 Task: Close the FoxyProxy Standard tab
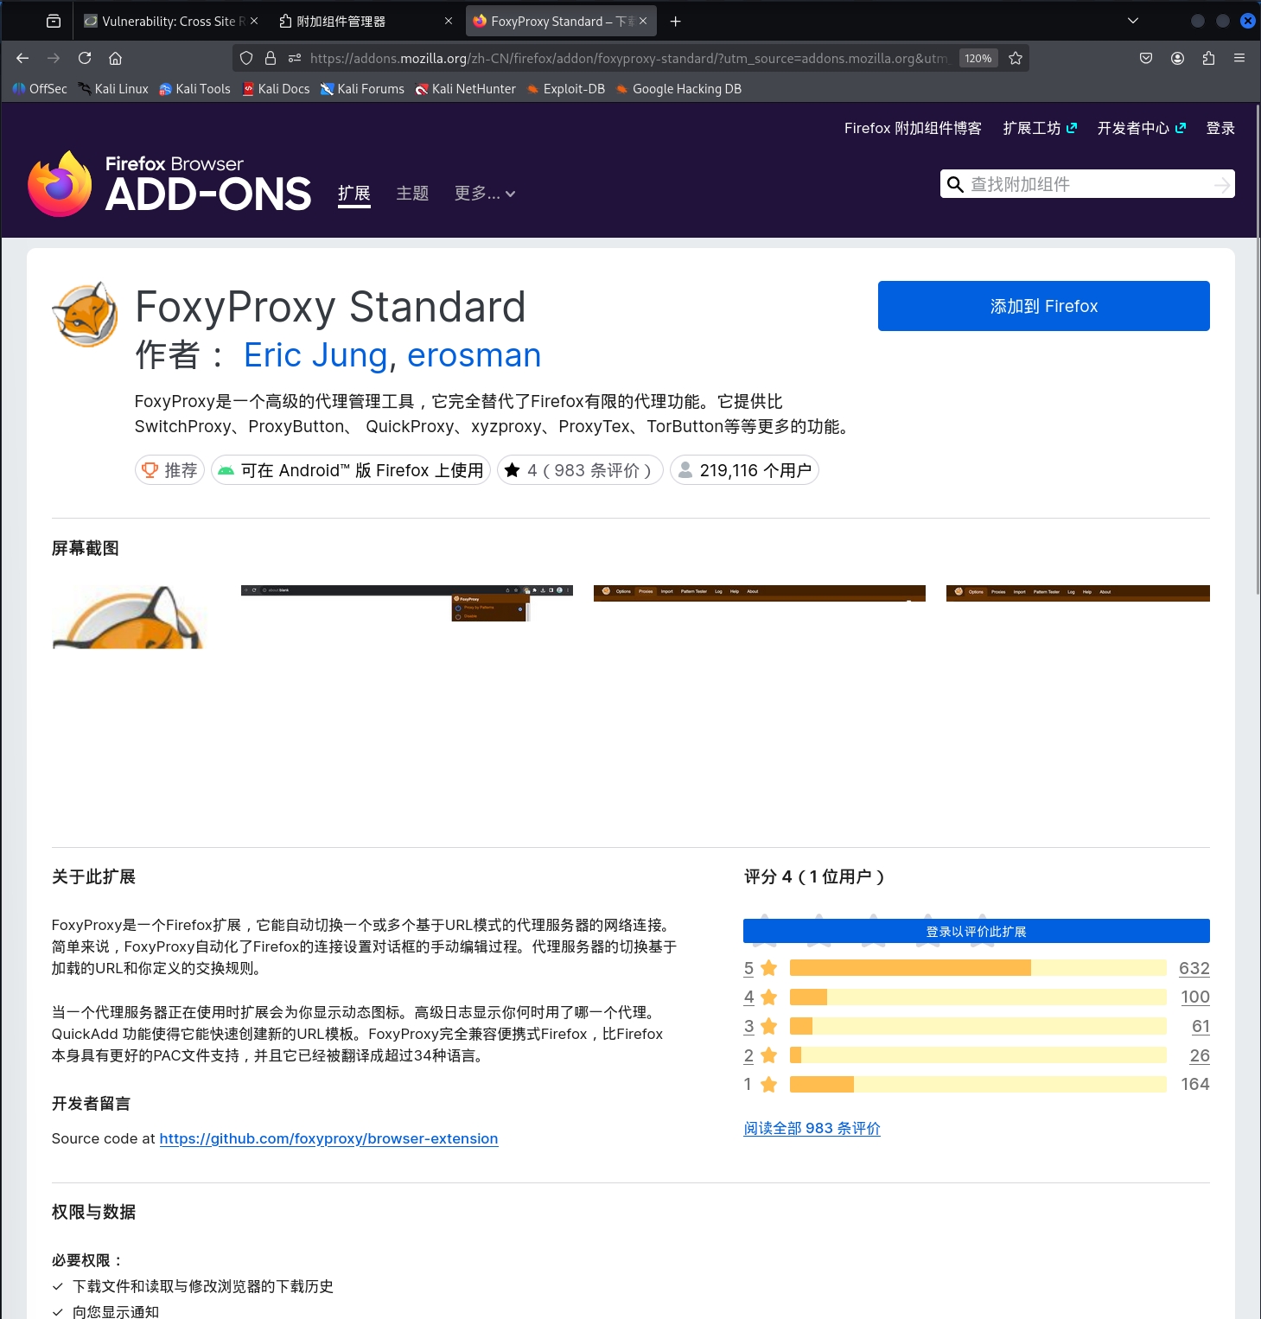coord(643,21)
